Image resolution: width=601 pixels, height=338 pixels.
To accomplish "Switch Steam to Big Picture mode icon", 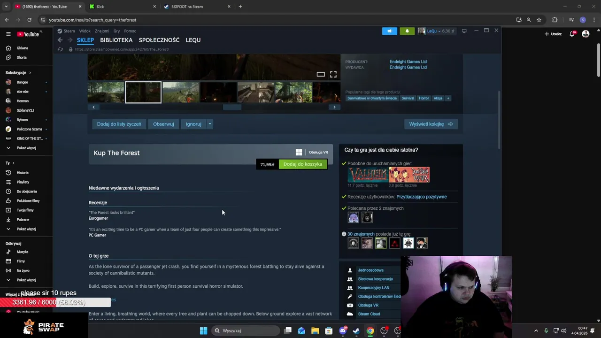I will [x=464, y=31].
